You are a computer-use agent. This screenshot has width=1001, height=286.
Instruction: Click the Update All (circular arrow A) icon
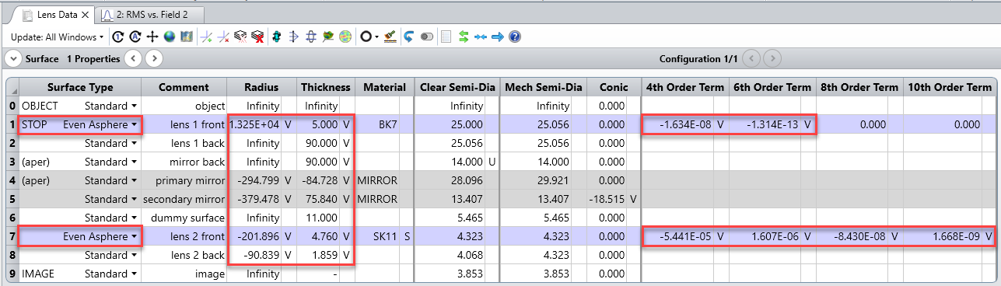[x=135, y=37]
